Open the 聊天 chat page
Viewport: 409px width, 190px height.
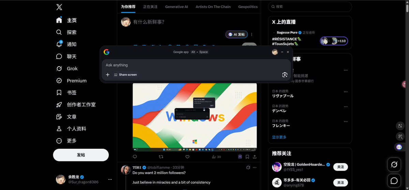click(67, 56)
